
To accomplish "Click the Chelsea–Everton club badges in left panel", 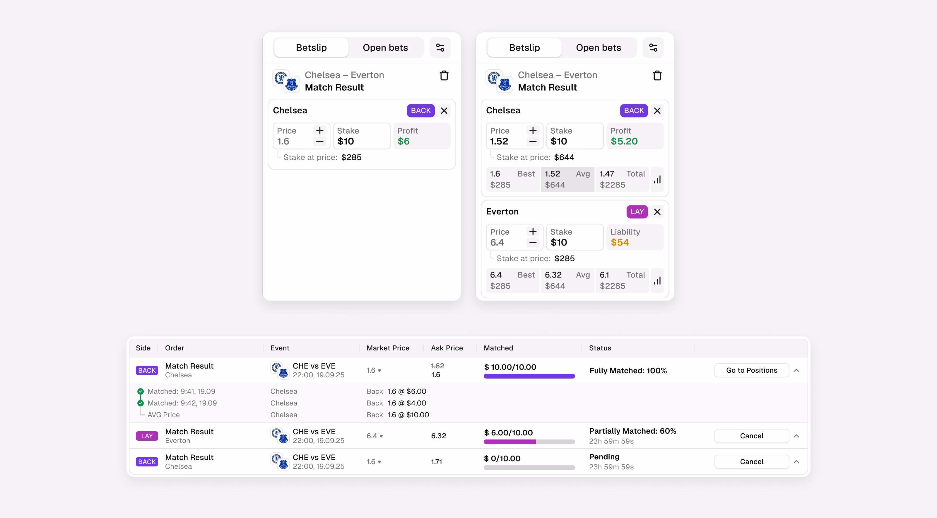I will click(x=286, y=81).
